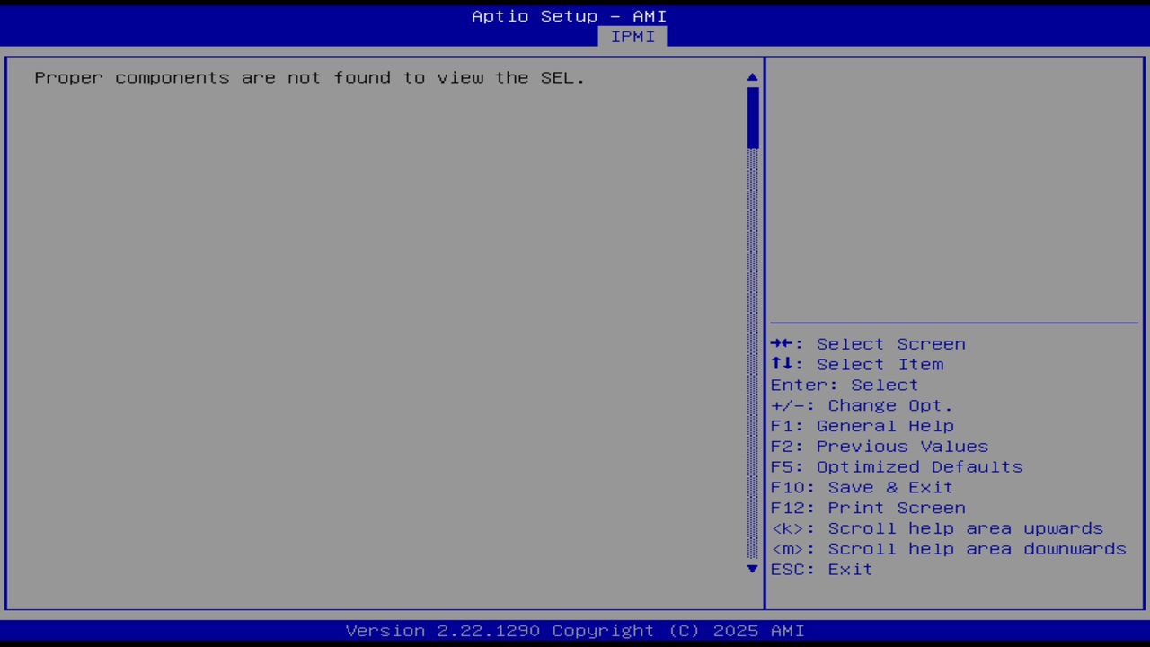This screenshot has width=1150, height=647.
Task: Click the scroll up arrow
Action: point(752,77)
